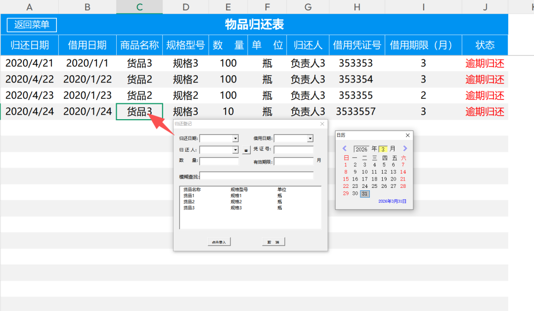Click the 模糊查找 search field
534x311 pixels.
[x=256, y=176]
